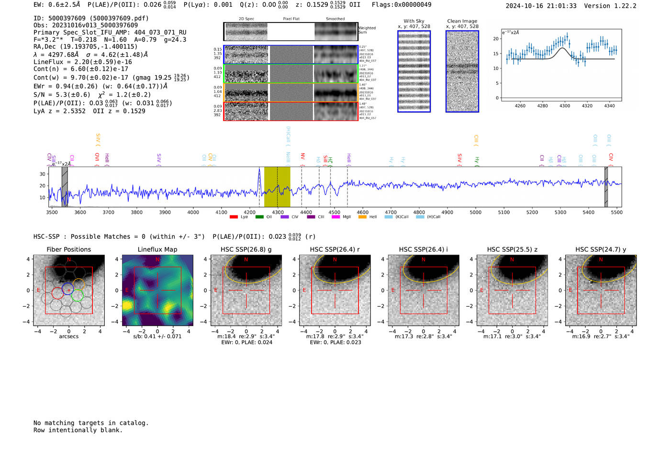Image resolution: width=670 pixels, height=456 pixels.
Task: Click the With Sky spectrum image
Action: [414, 71]
